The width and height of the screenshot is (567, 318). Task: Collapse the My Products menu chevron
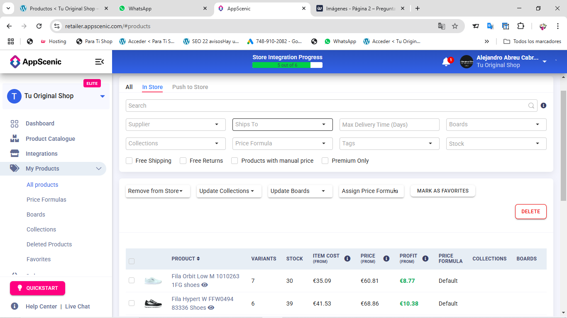point(99,169)
